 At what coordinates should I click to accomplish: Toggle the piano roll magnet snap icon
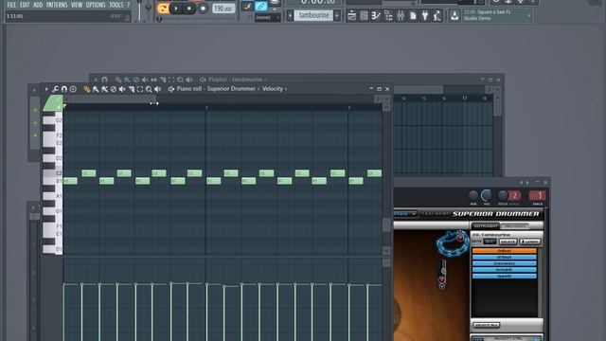[x=64, y=89]
